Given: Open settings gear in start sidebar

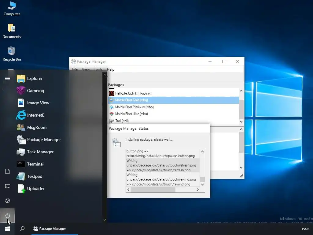Looking at the screenshot, I should [x=8, y=201].
